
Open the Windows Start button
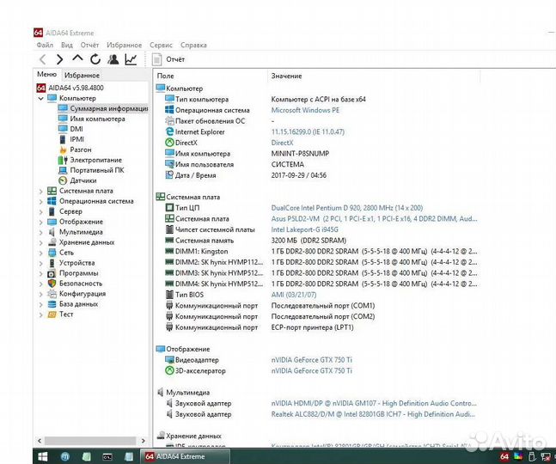[43, 456]
